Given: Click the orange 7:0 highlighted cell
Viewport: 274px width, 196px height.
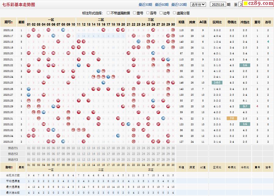Looking at the screenshot, I should 232,118.
